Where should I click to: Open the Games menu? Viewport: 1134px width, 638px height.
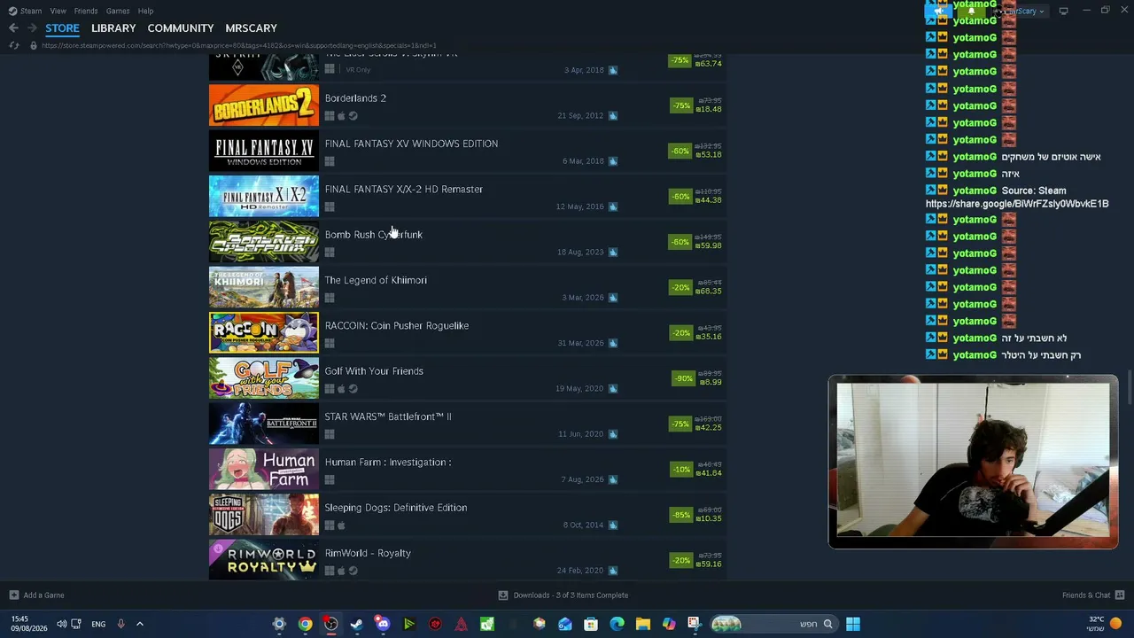[x=118, y=11]
